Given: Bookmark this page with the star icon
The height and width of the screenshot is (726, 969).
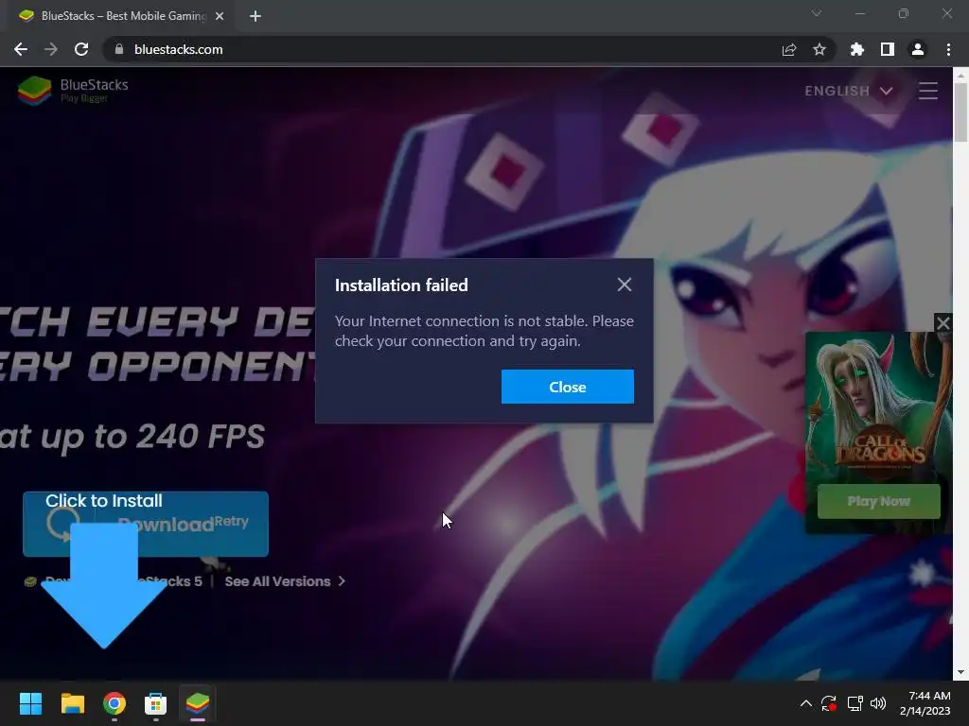Looking at the screenshot, I should [x=819, y=49].
